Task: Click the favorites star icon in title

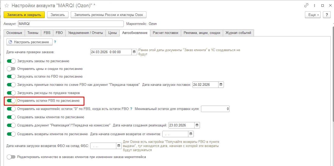Action: pyautogui.click(x=7, y=5)
